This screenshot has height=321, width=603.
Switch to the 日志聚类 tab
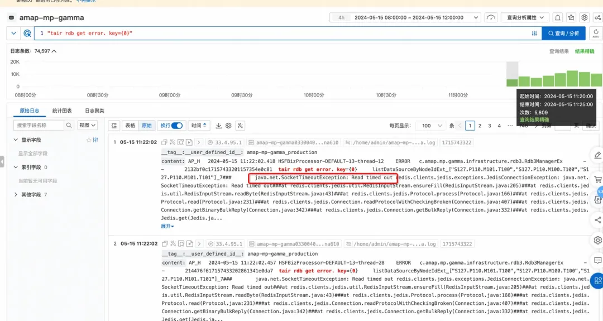(94, 111)
